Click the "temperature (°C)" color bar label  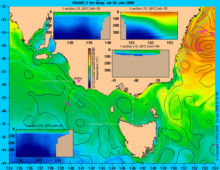coord(98,68)
